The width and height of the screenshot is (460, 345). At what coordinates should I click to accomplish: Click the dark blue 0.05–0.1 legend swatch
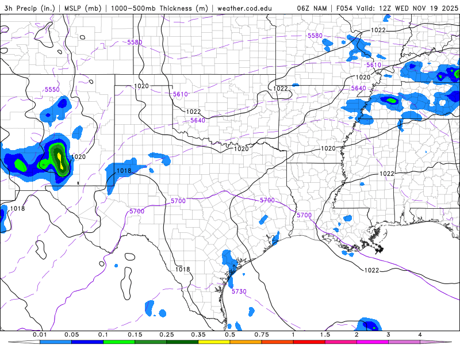[x=87, y=342]
